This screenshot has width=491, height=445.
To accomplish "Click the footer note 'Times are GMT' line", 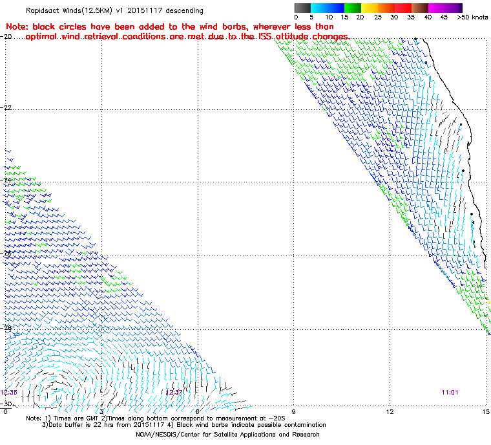I will coord(156,418).
